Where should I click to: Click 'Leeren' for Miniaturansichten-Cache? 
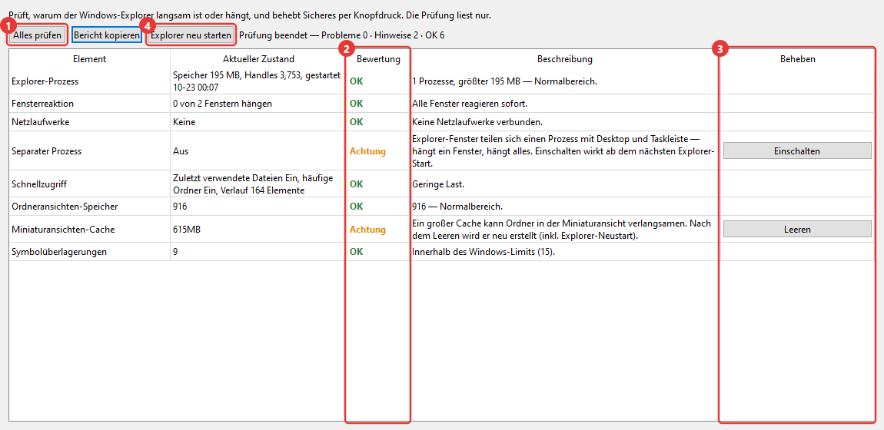click(x=797, y=229)
